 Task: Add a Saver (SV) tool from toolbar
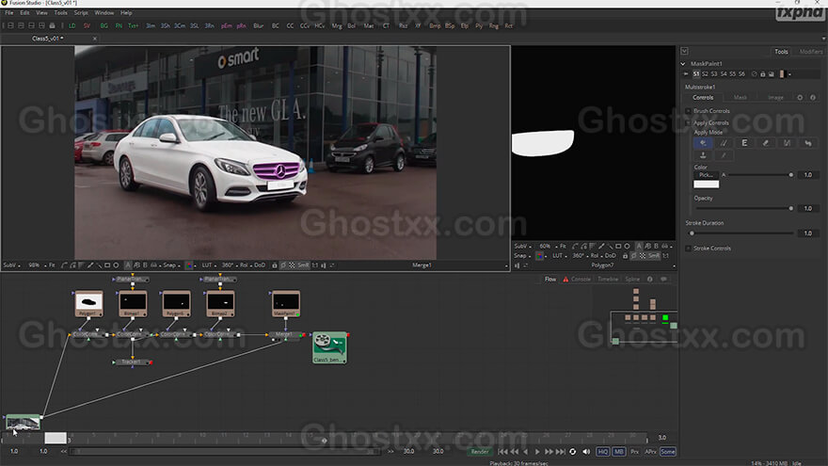pyautogui.click(x=87, y=26)
